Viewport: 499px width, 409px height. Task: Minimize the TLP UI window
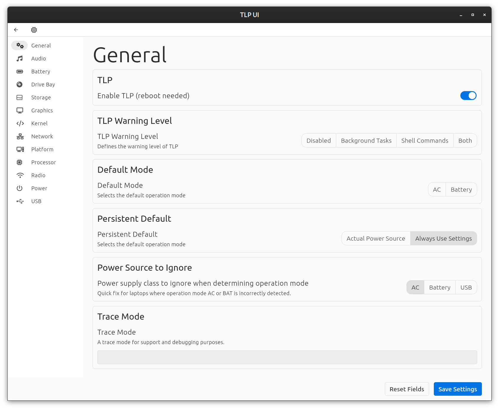click(x=461, y=15)
